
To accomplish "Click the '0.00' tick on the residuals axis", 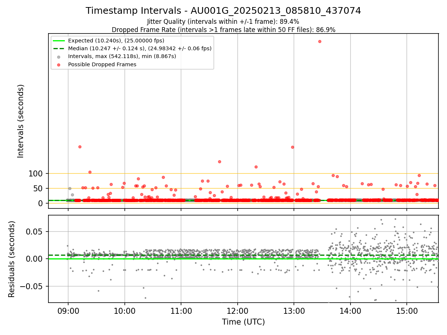I will 34,259.
